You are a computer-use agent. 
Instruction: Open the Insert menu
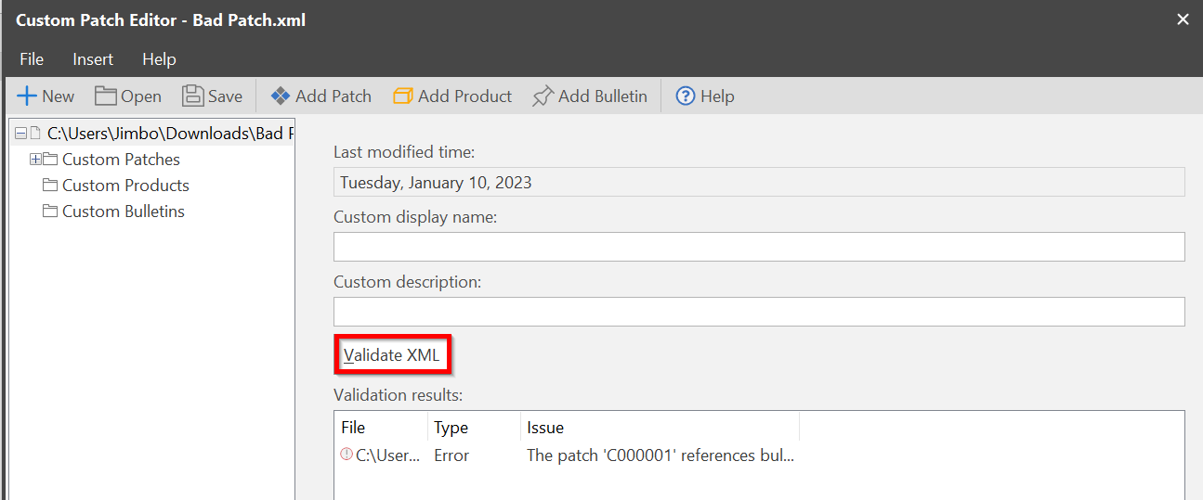click(93, 59)
